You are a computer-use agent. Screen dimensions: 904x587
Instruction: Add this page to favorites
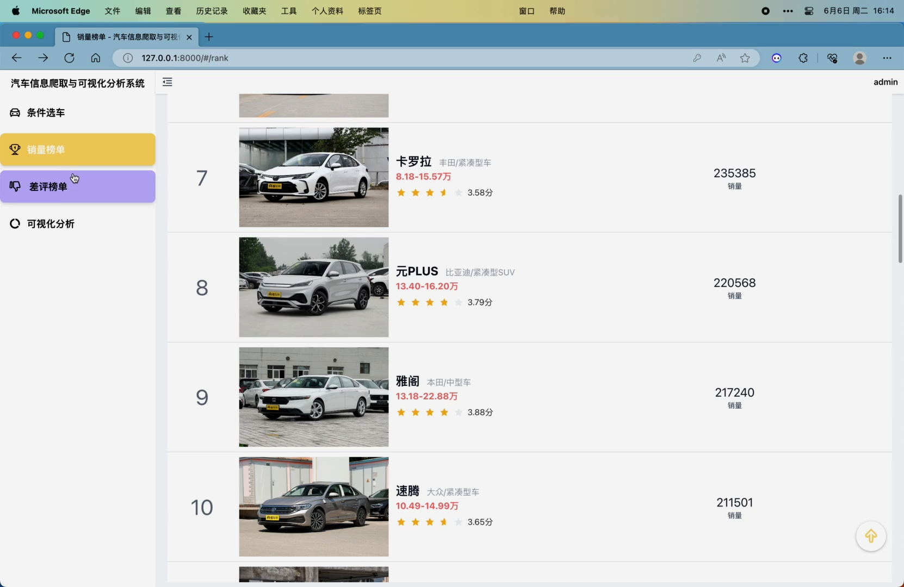(x=745, y=58)
